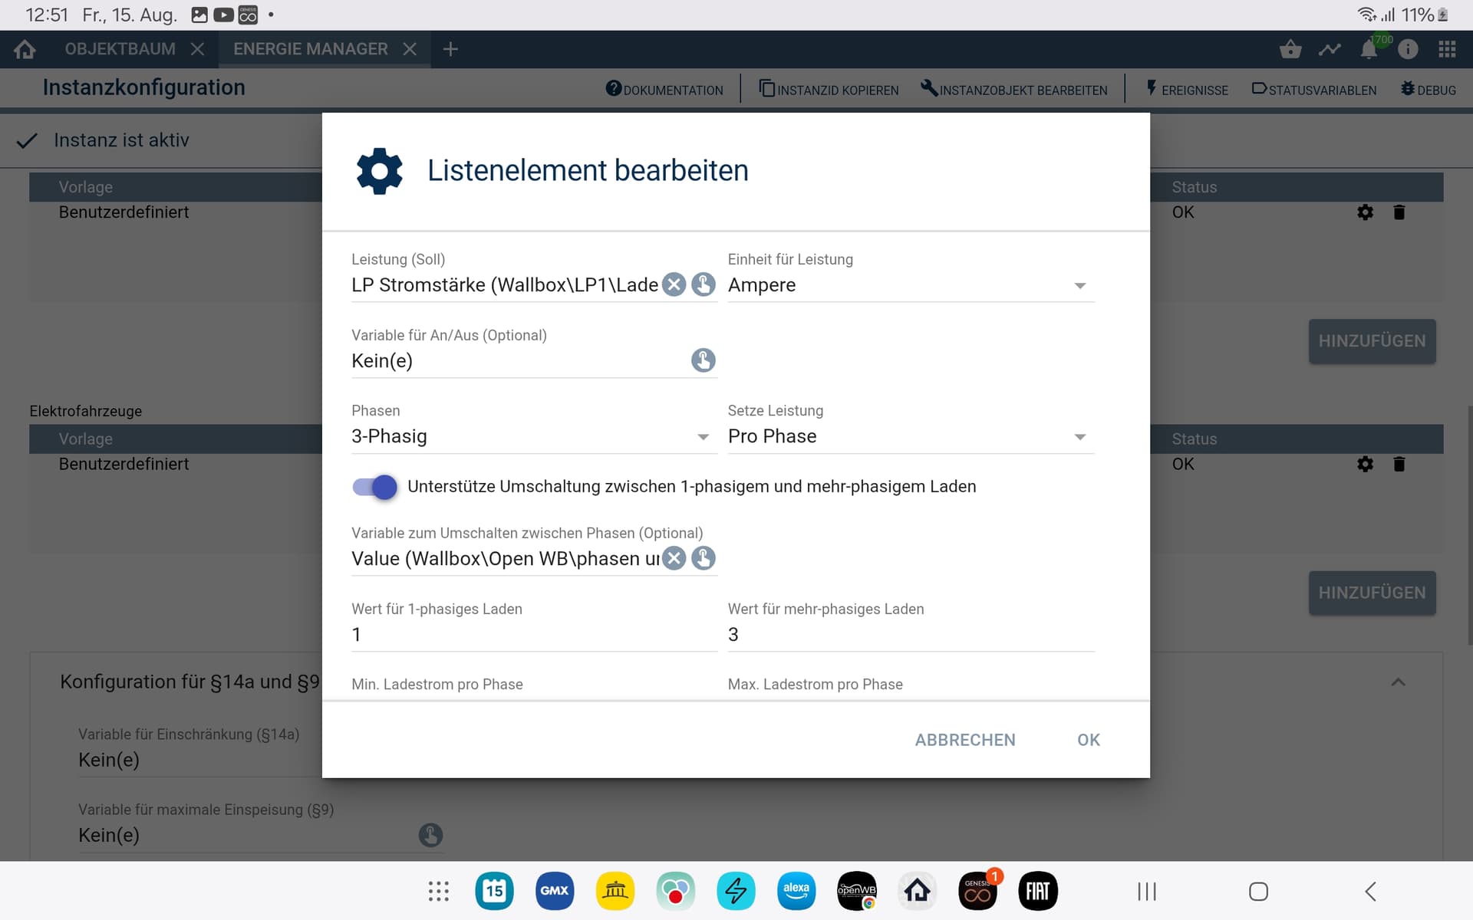Open the shopping basket store icon

click(1290, 50)
